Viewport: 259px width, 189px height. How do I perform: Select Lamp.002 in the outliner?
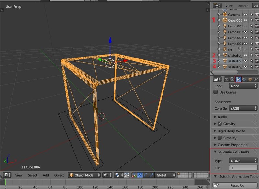[x=235, y=32]
